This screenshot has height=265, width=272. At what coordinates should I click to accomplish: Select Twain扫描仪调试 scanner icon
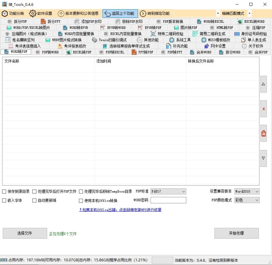click(95, 40)
